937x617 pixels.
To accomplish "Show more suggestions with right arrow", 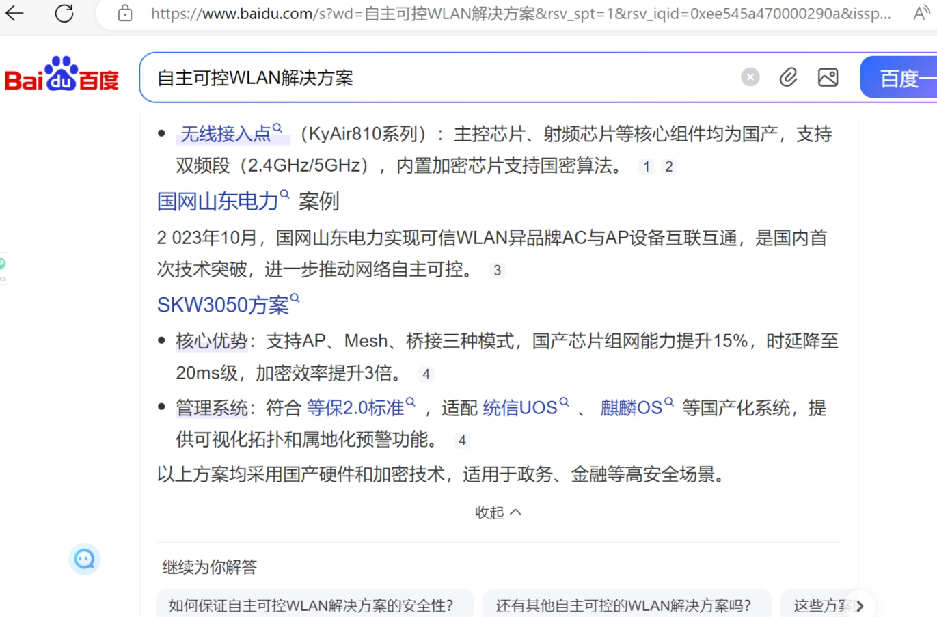I will click(860, 605).
